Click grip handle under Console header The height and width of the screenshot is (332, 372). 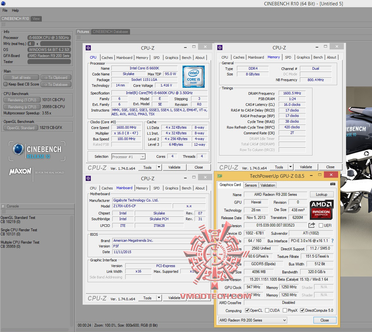pos(3,212)
